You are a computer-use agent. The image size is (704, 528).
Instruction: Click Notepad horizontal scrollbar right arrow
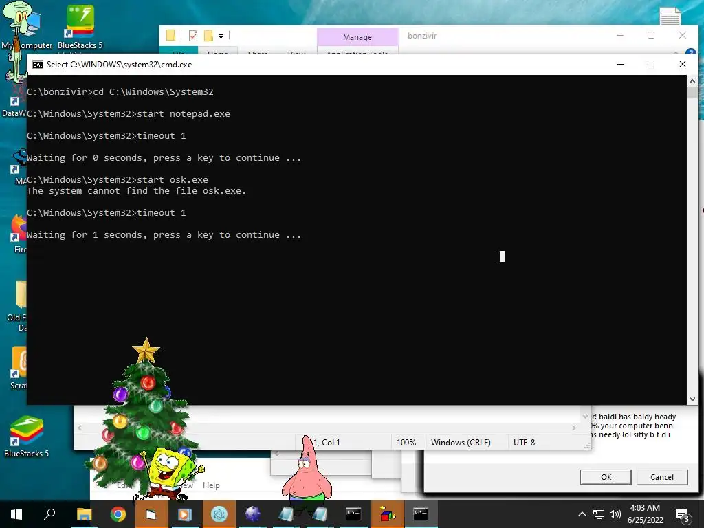(574, 428)
